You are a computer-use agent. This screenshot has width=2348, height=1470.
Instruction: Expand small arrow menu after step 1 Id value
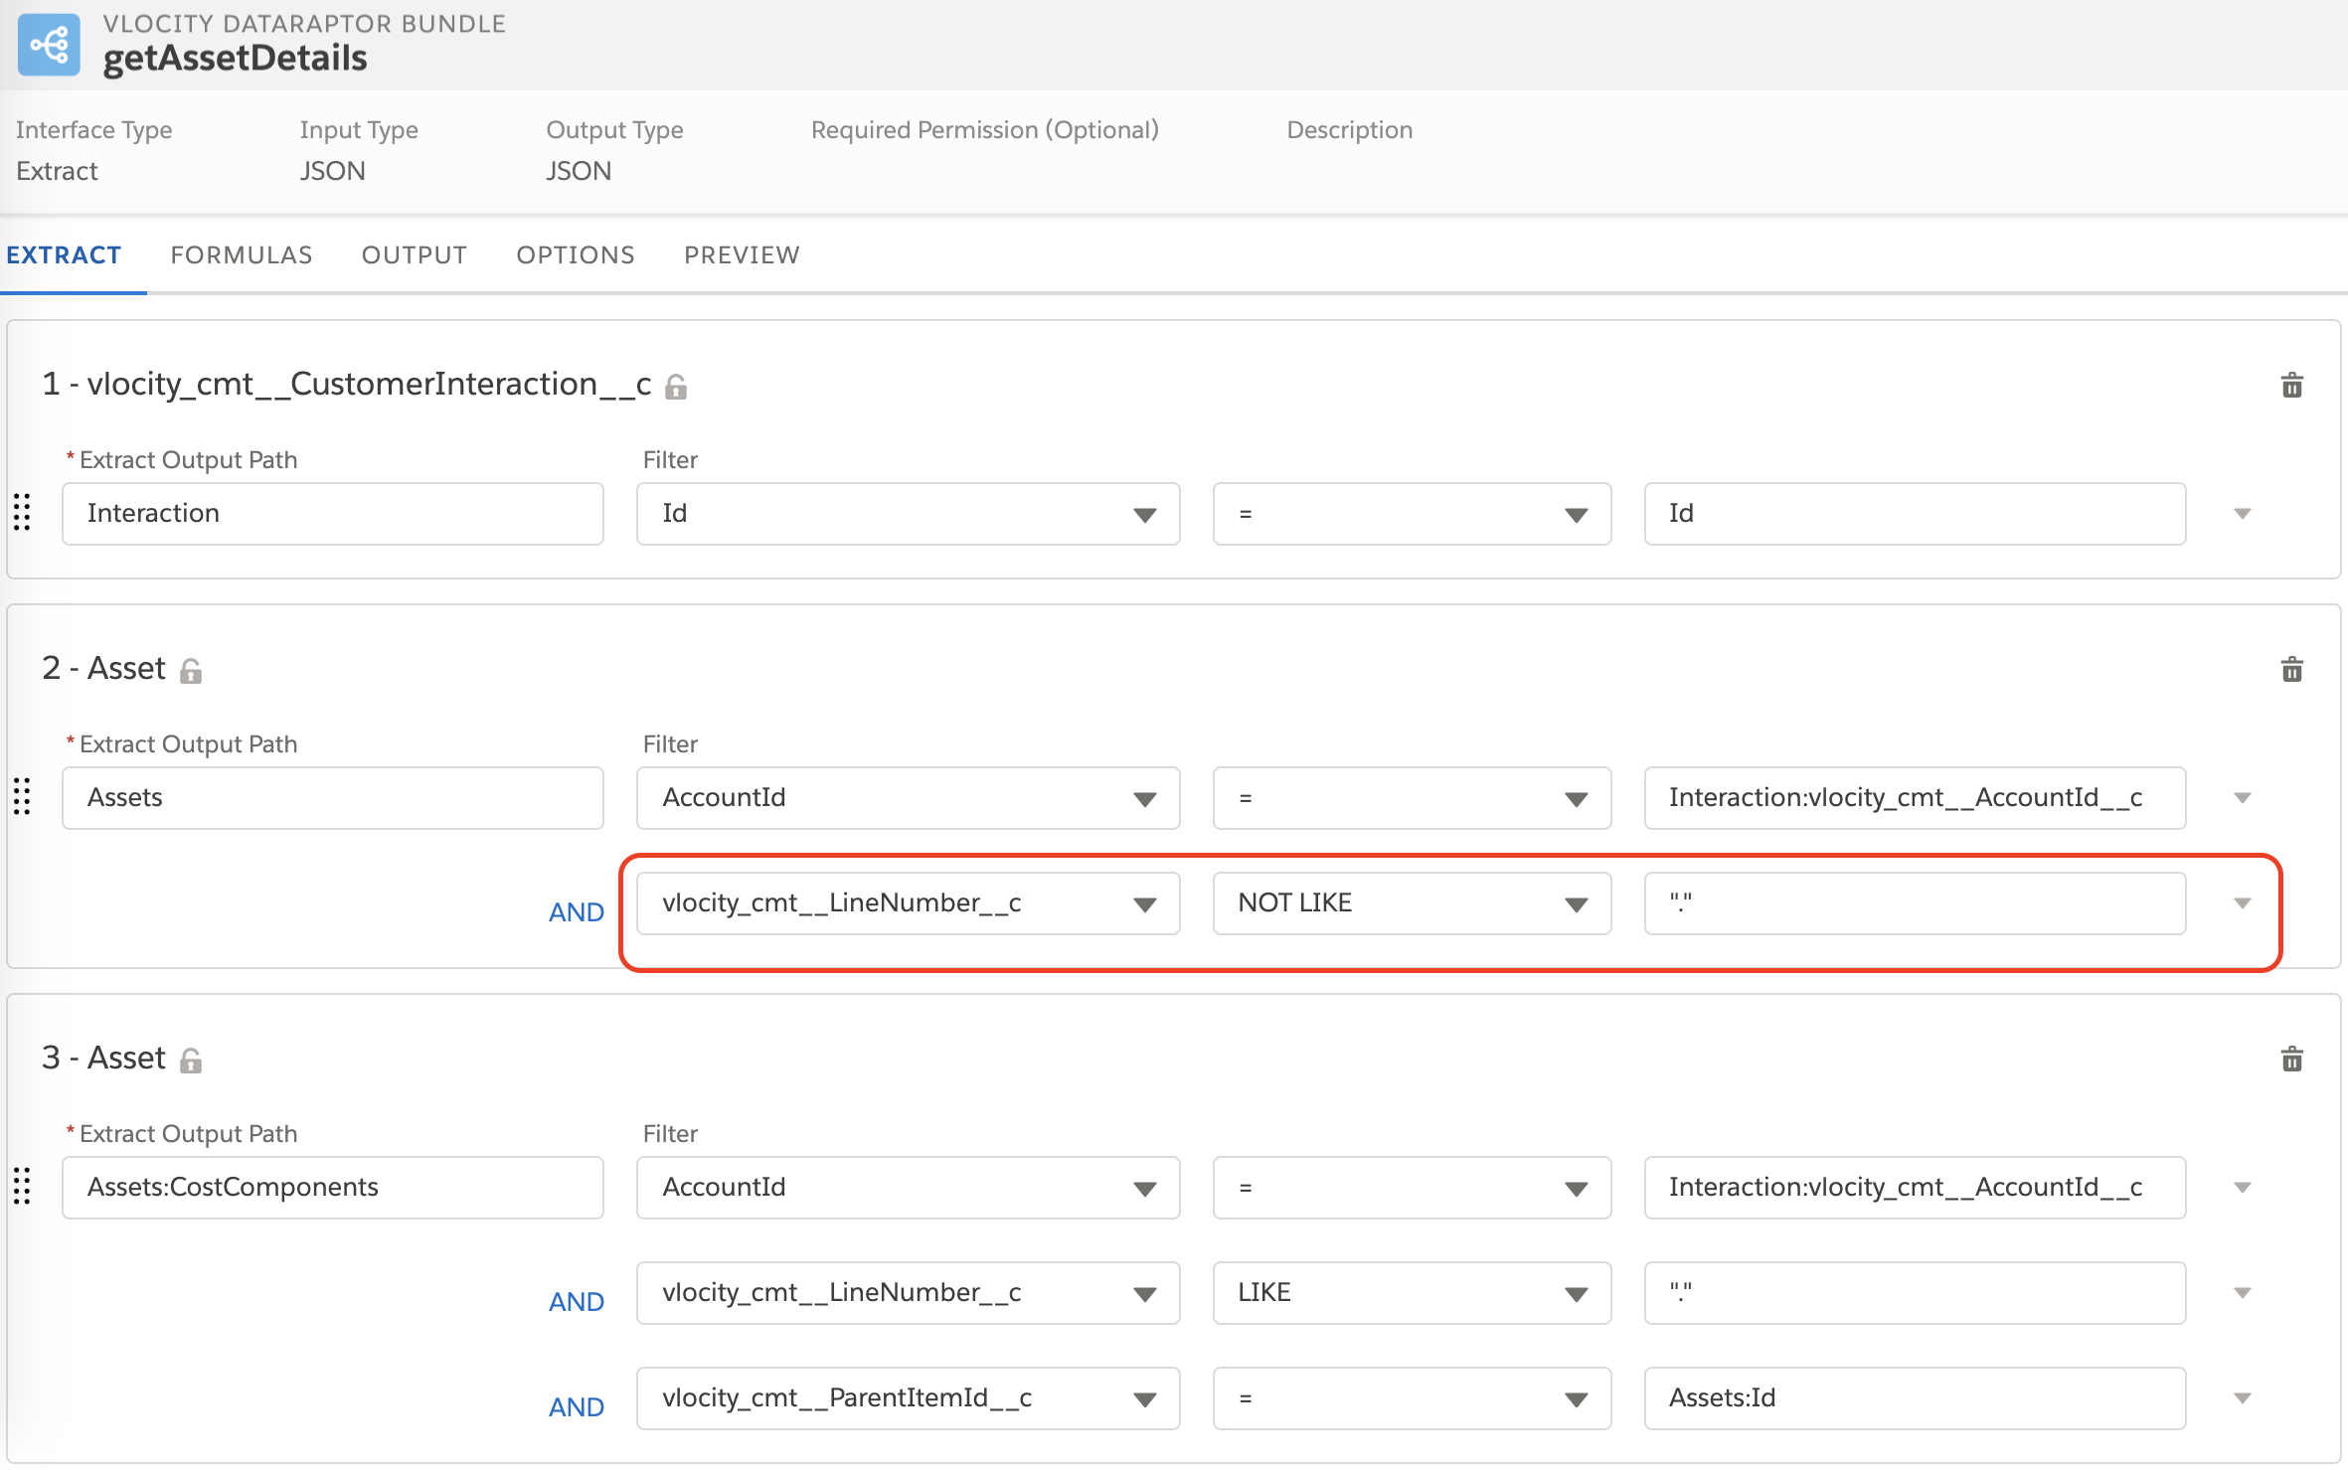tap(2243, 514)
